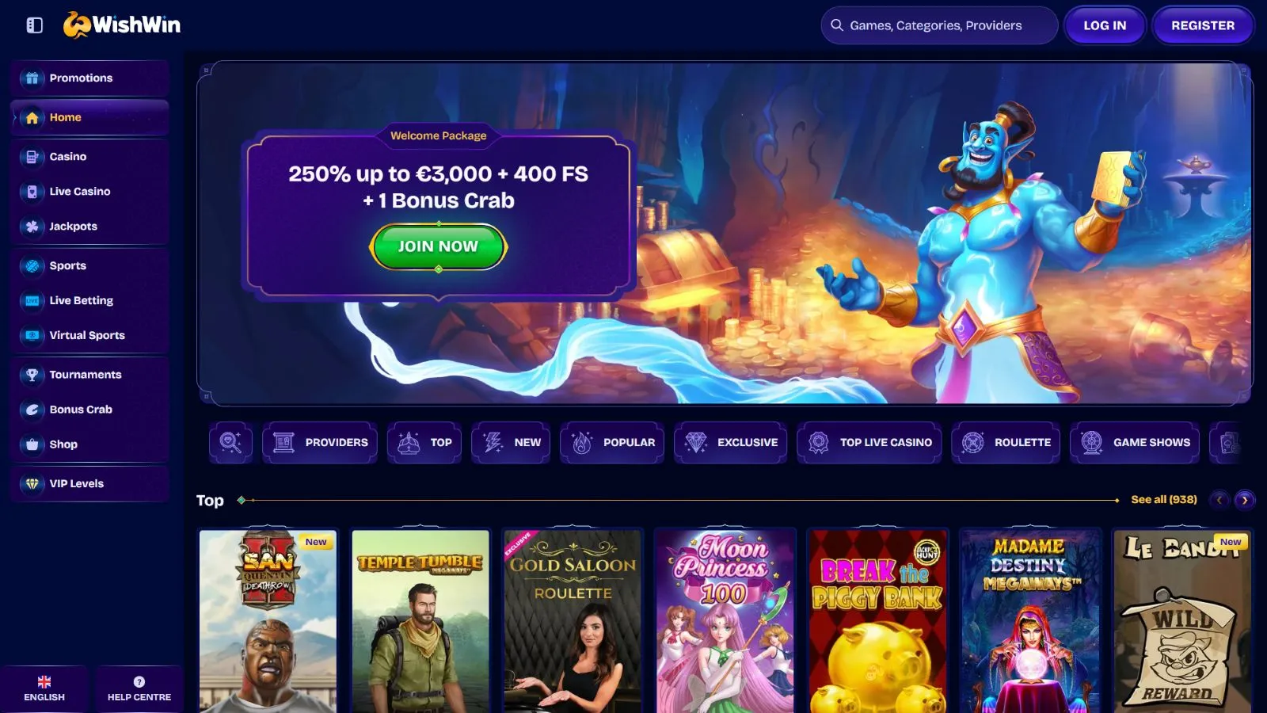The height and width of the screenshot is (713, 1267).
Task: Click the green JOIN NOW button
Action: [438, 246]
